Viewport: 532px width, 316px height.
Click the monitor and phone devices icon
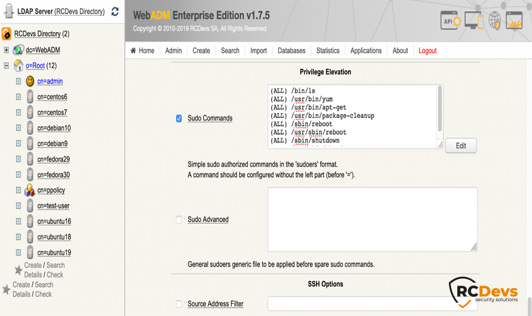point(474,21)
